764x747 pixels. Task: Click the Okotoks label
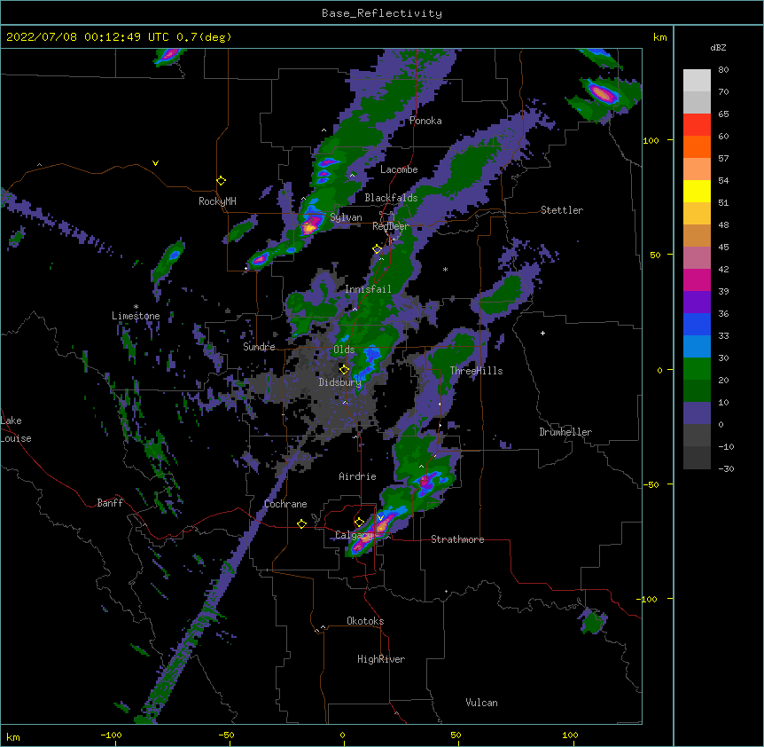pyautogui.click(x=365, y=621)
